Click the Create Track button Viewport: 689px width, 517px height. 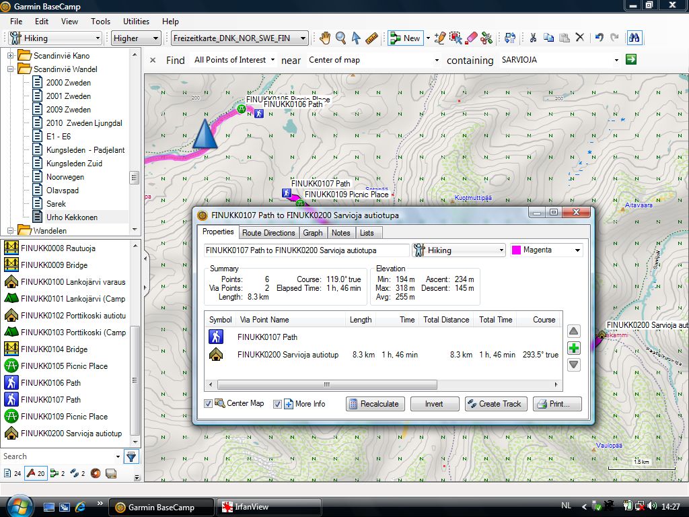(493, 404)
